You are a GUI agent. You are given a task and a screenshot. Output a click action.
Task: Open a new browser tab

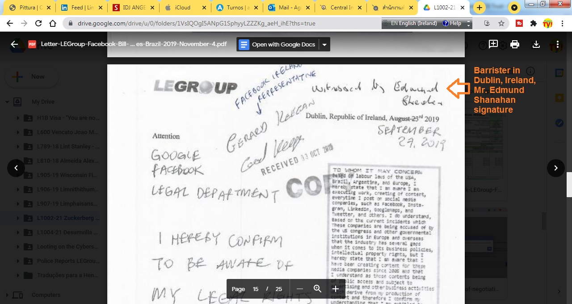(479, 8)
